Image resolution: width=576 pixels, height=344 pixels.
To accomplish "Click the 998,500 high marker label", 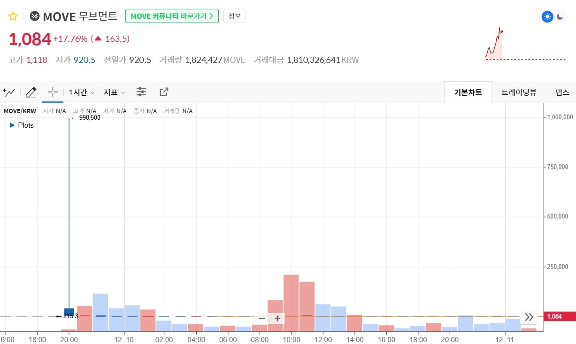I will [x=86, y=118].
